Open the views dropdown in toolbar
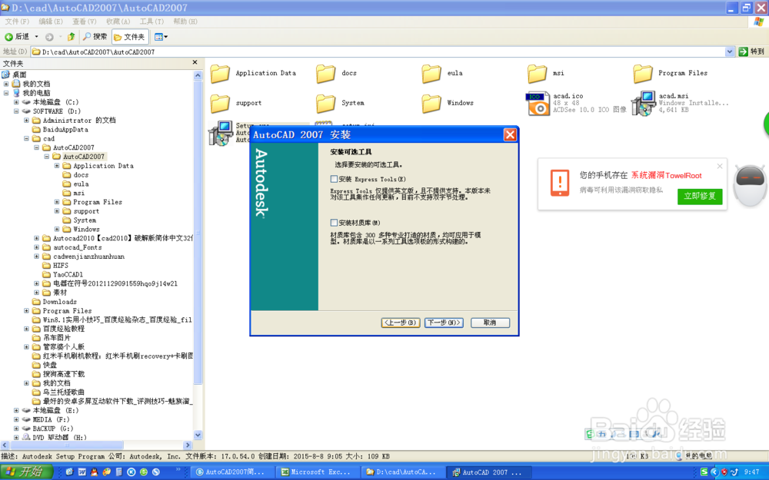The width and height of the screenshot is (769, 480). tap(161, 37)
